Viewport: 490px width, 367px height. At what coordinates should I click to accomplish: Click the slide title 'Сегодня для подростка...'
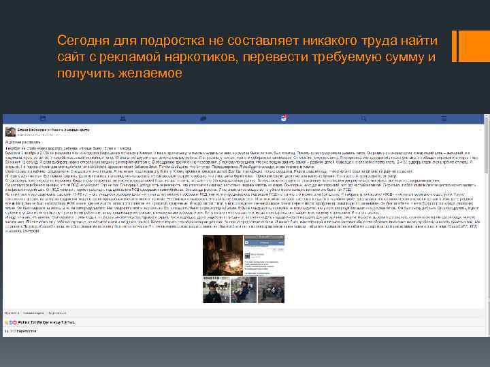pyautogui.click(x=247, y=57)
